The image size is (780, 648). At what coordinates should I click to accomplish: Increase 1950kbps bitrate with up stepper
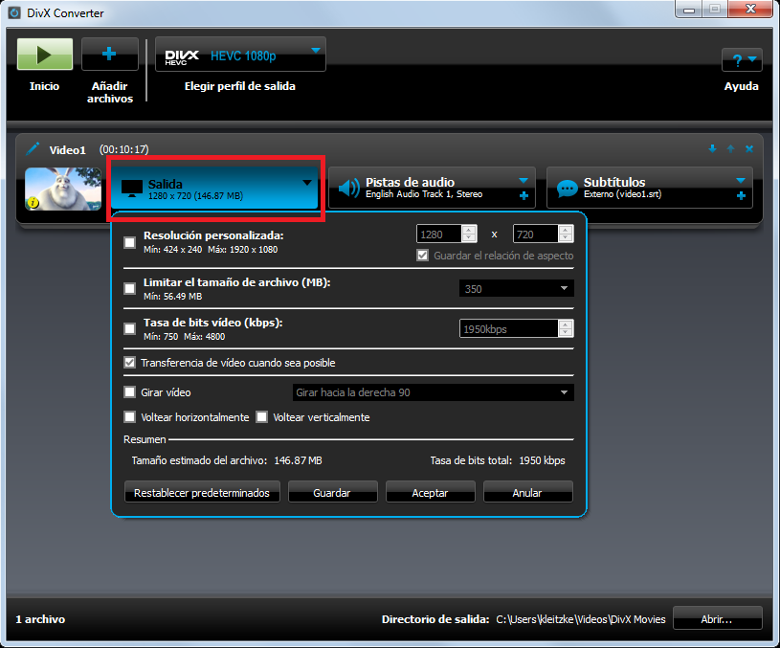pos(566,324)
